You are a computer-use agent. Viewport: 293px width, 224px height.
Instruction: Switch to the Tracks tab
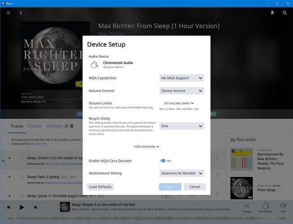click(x=17, y=126)
